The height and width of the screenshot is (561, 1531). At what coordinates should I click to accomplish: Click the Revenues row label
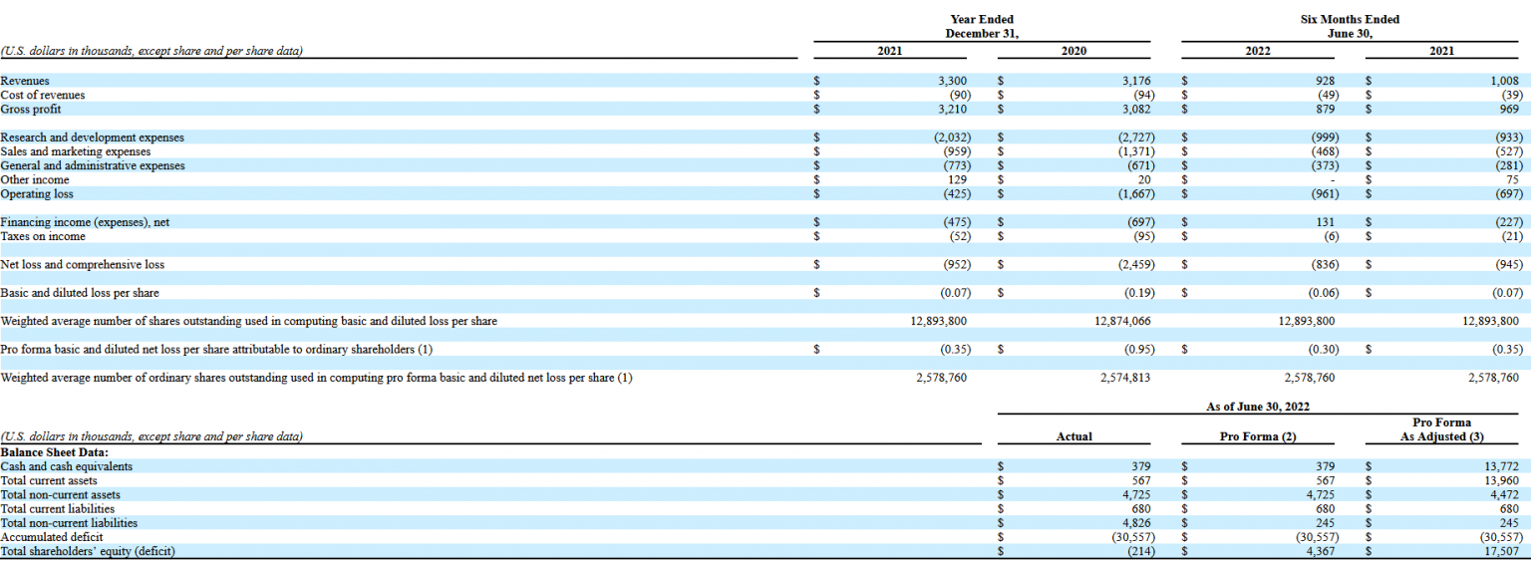[25, 81]
